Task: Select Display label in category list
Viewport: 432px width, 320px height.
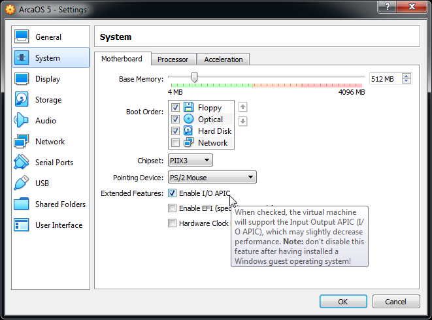Action: (48, 79)
